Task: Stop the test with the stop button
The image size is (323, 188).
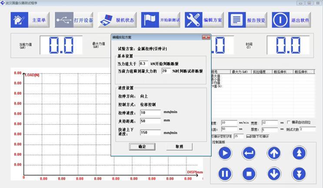Action: pos(249,174)
